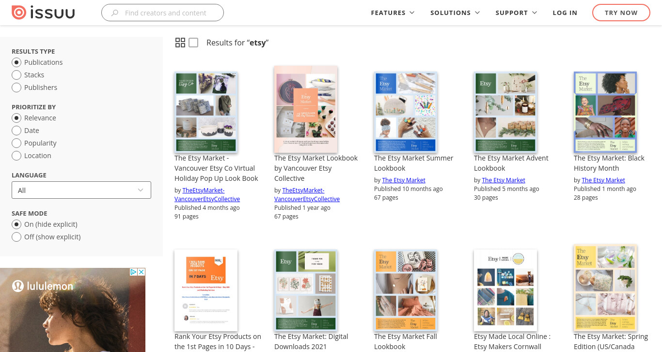Click the Issuu logo
This screenshot has height=352, width=662.
(43, 13)
